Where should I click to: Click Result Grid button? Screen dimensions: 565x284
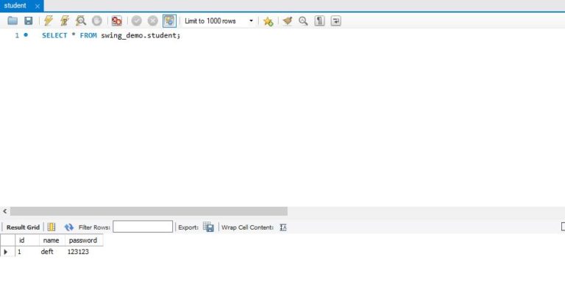(23, 227)
